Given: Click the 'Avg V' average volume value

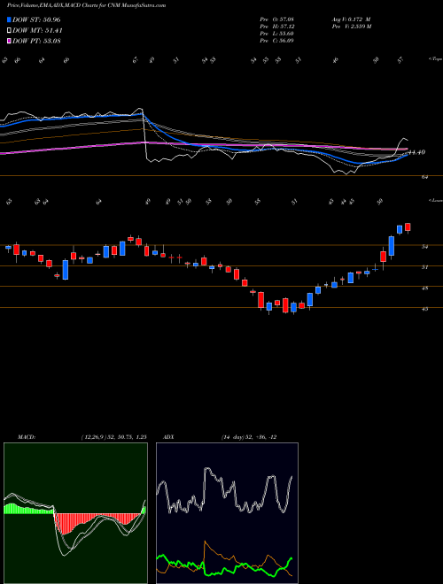Looking at the screenshot, I should 351,19.
